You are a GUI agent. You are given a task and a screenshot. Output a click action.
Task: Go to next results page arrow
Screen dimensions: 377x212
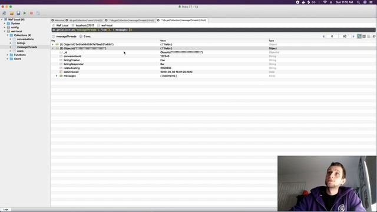[353, 37]
